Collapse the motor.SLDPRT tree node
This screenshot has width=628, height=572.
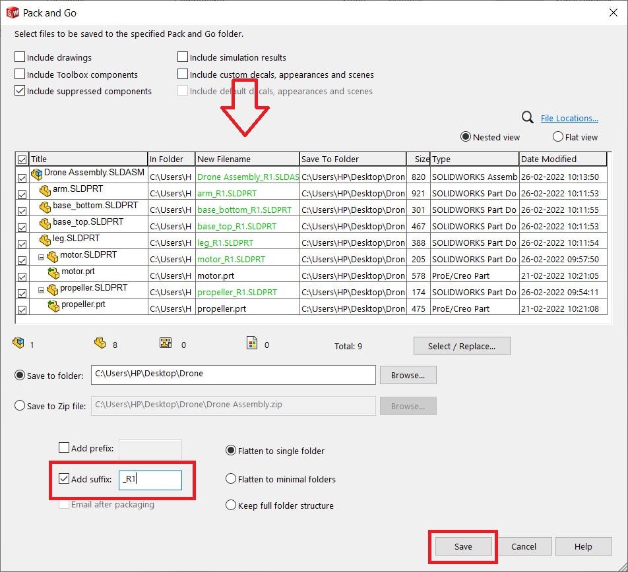click(x=40, y=256)
